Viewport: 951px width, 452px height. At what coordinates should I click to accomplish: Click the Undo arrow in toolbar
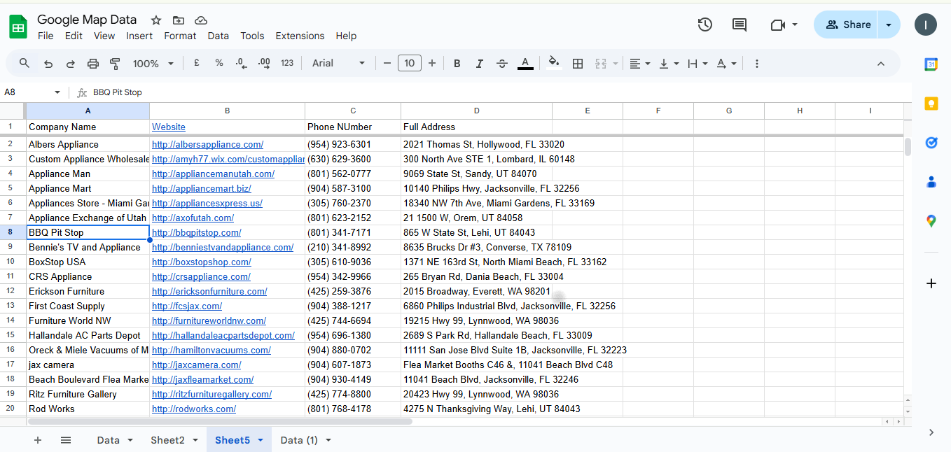[48, 64]
